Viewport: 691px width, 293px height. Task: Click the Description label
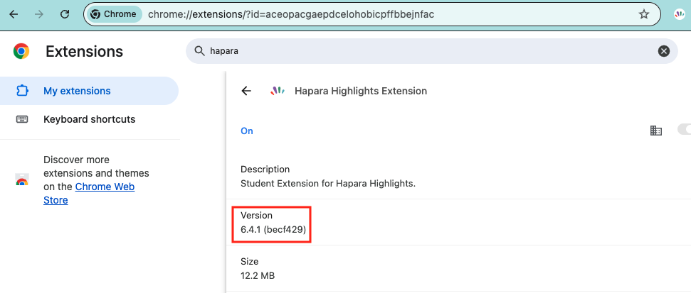tap(265, 170)
